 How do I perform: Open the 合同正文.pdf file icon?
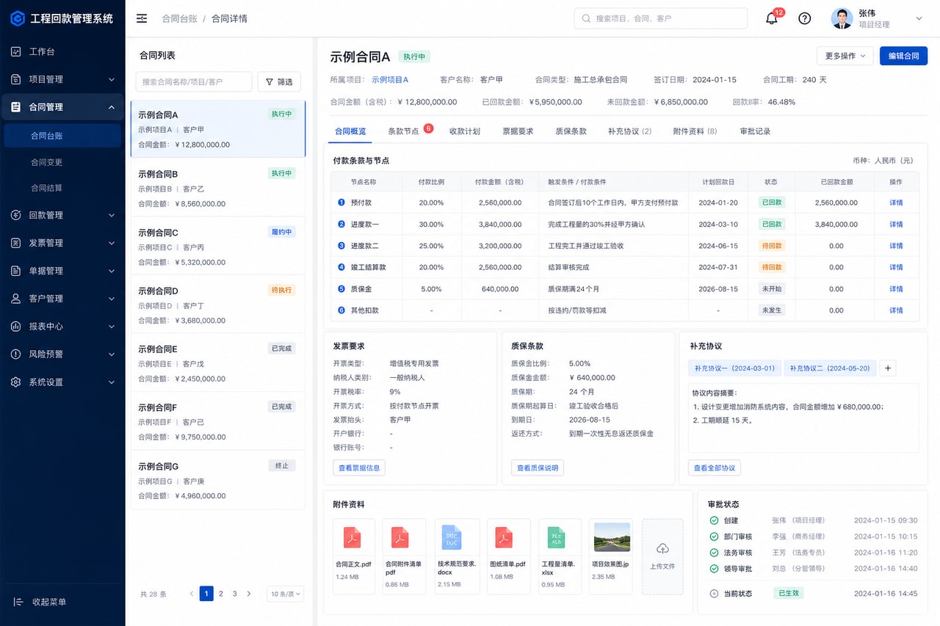point(352,537)
